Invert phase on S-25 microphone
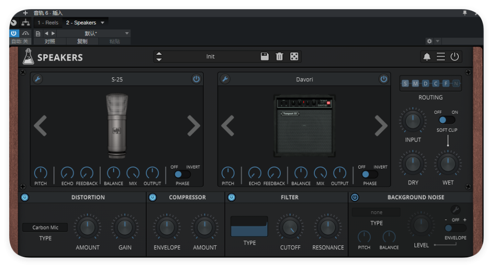The height and width of the screenshot is (267, 493). coord(182,174)
